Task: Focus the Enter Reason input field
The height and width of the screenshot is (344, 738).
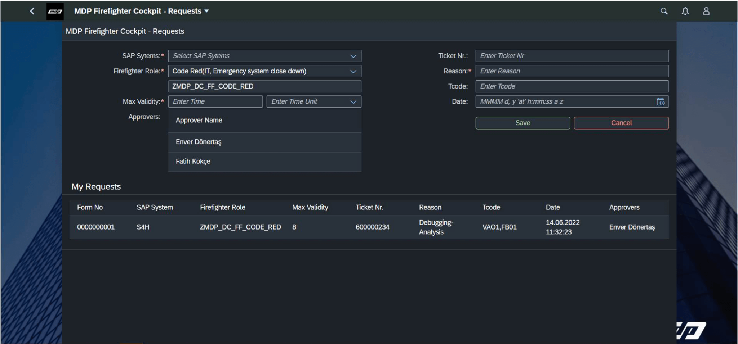Action: pos(572,71)
